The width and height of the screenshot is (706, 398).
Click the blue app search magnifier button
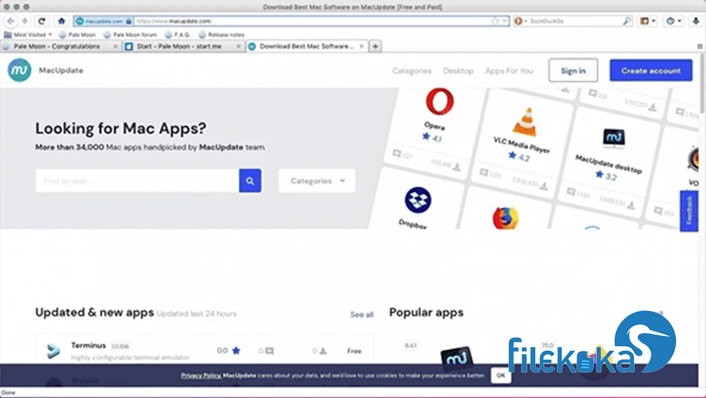250,181
